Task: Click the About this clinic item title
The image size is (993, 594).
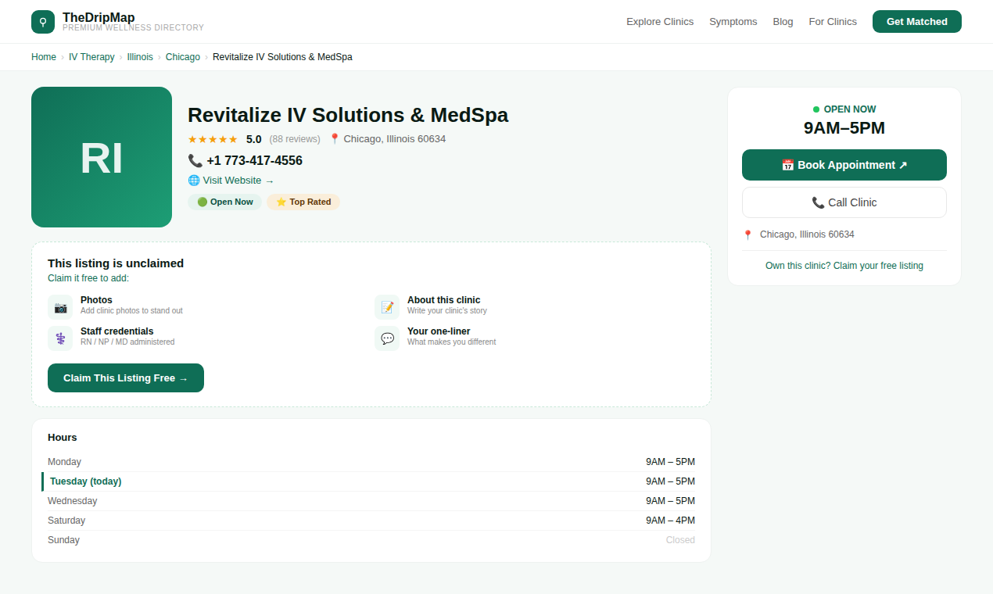Action: coord(444,300)
